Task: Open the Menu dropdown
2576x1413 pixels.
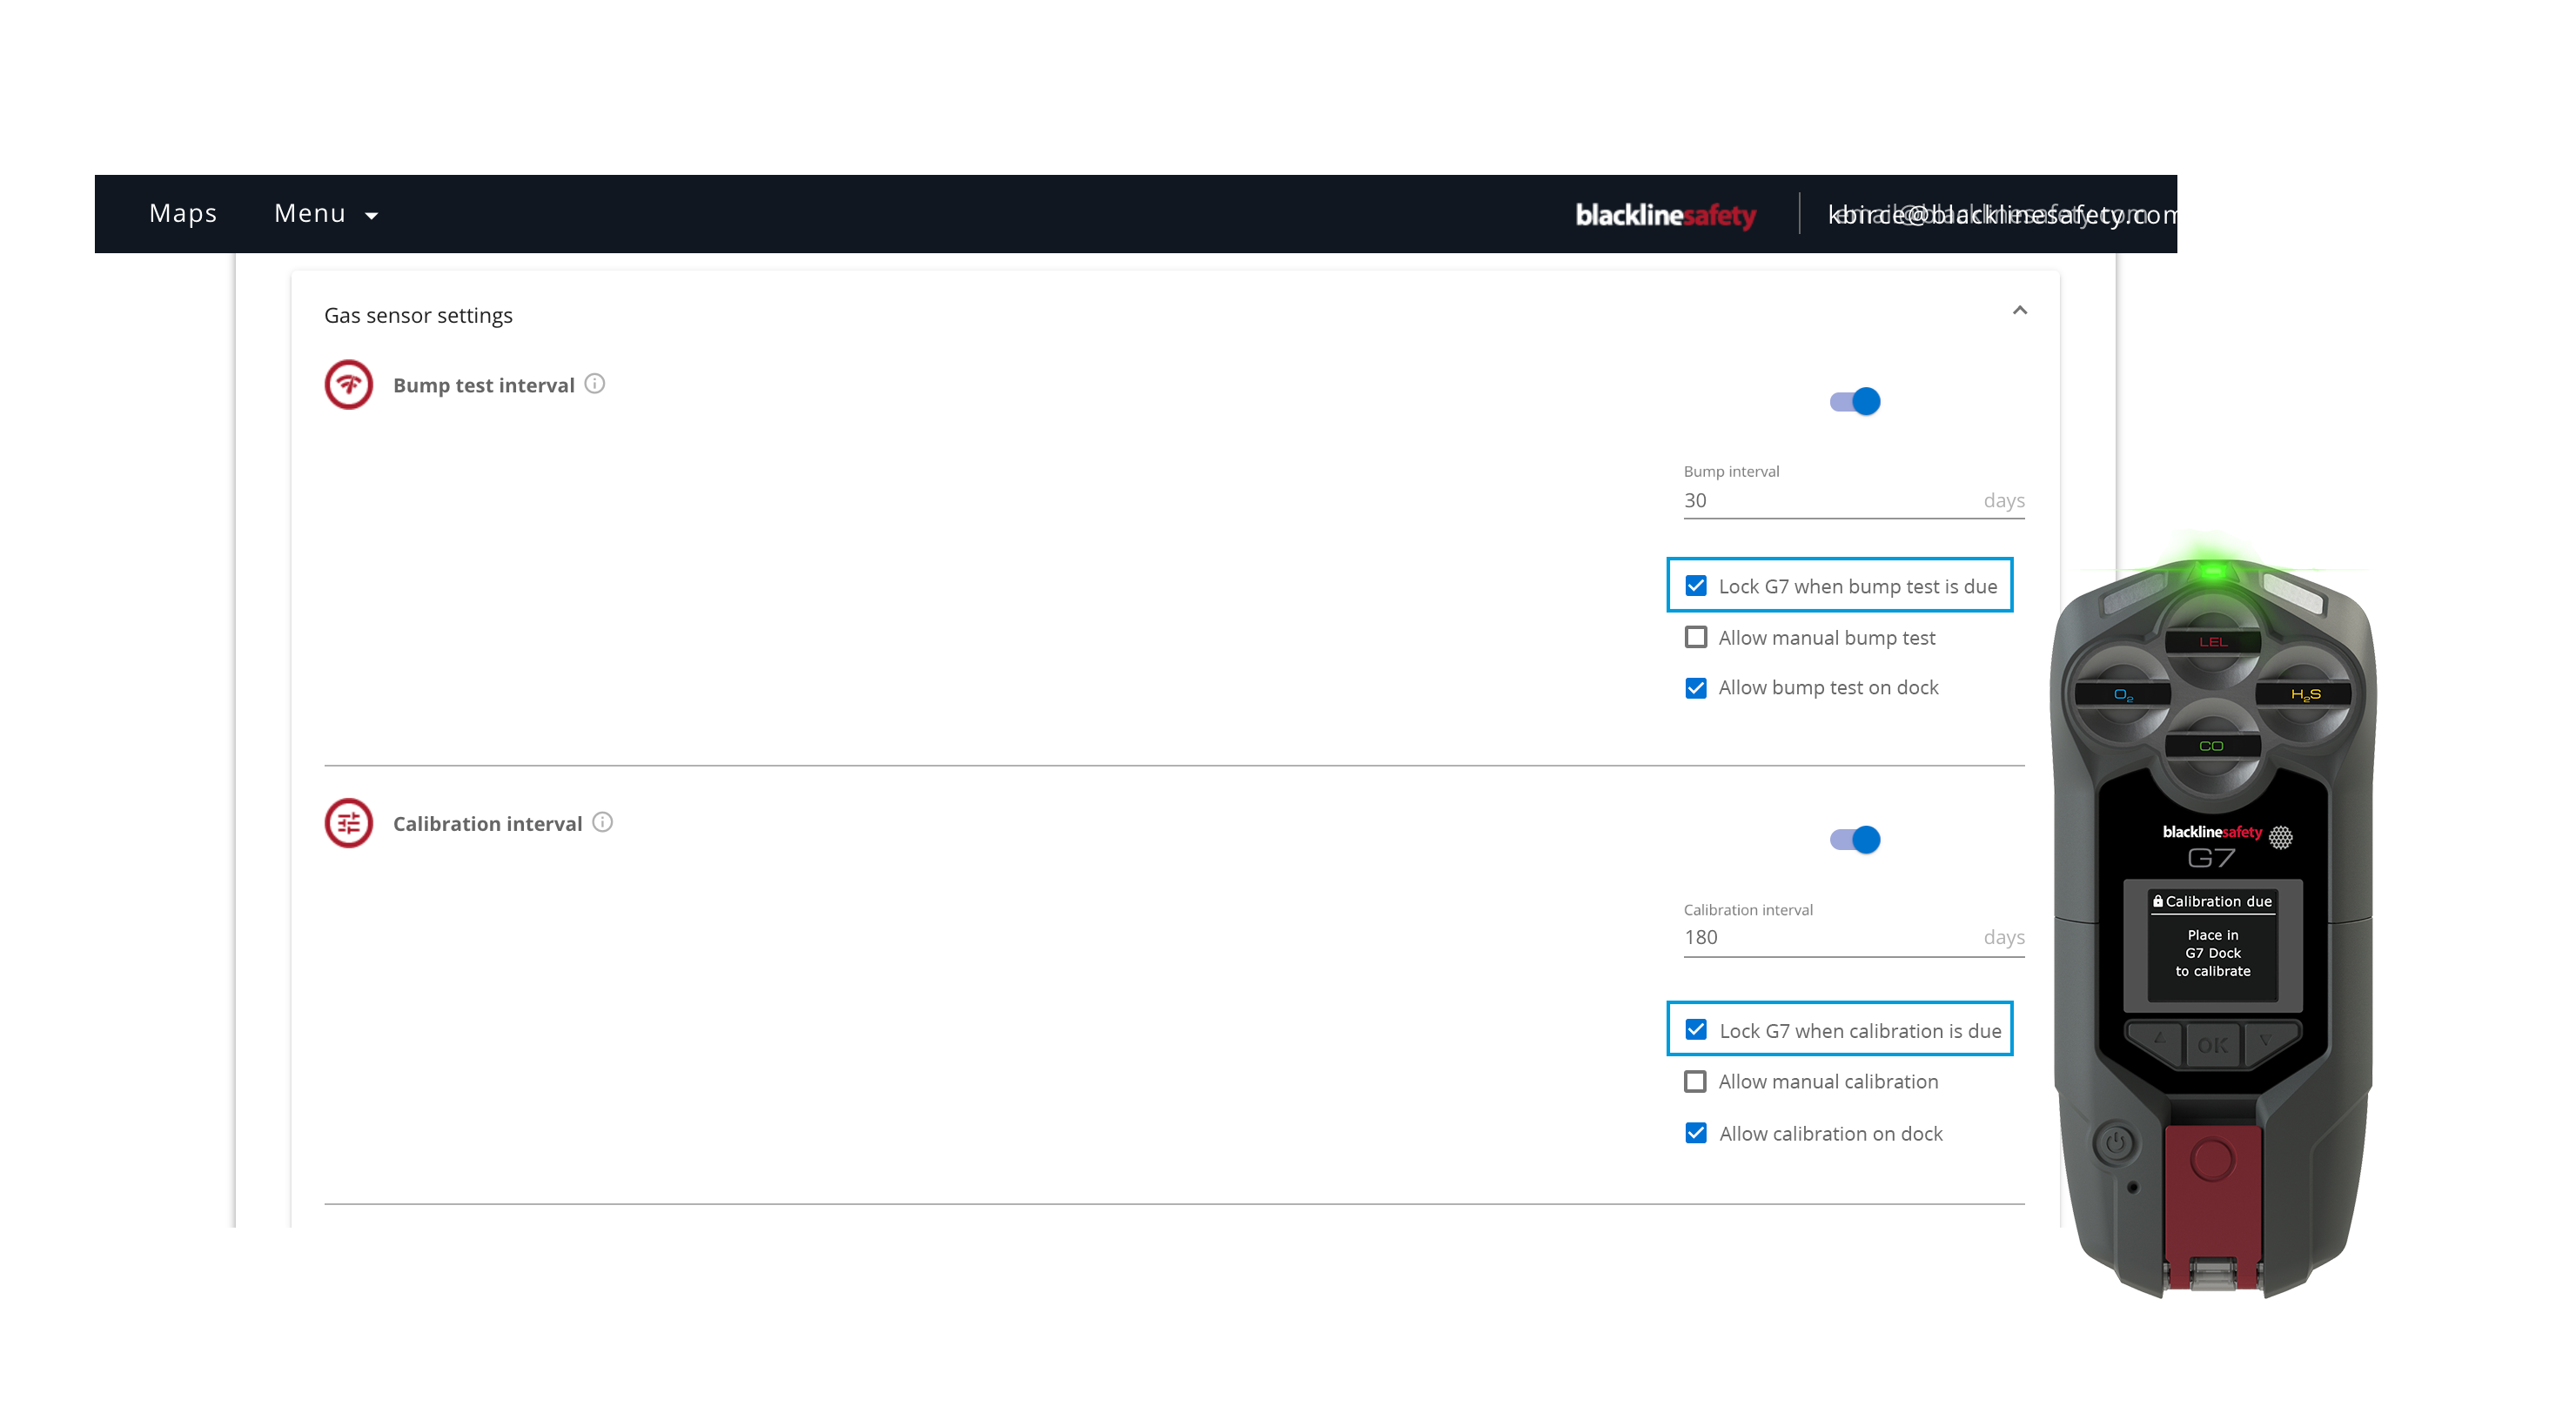Action: point(326,213)
